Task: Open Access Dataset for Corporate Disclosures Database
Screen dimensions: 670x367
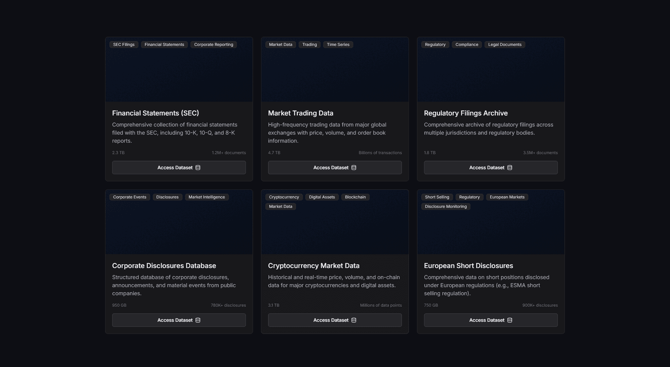Action: tap(179, 320)
